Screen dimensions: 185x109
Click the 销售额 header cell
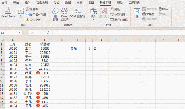click(x=45, y=44)
